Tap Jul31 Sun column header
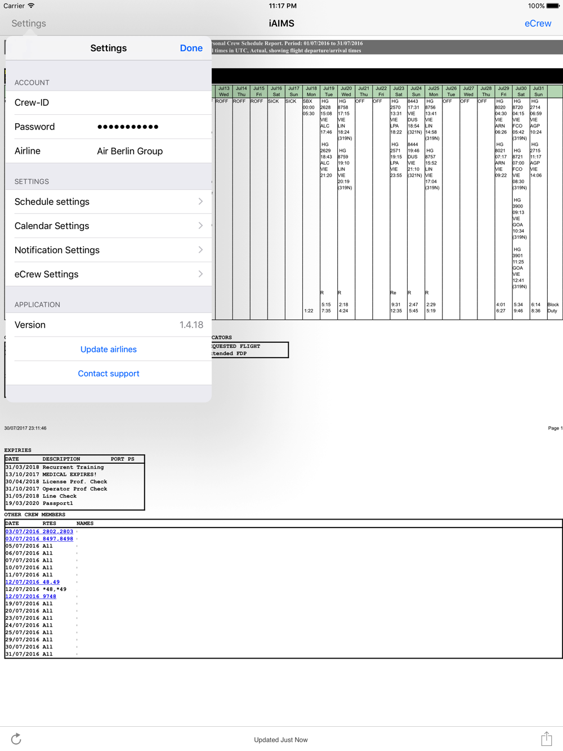Screen dimensions: 563x751 tap(538, 91)
